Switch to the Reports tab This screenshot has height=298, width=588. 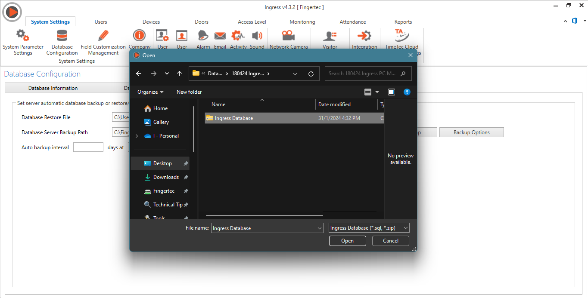403,22
